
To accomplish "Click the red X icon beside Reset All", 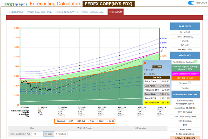I will pos(56,134).
